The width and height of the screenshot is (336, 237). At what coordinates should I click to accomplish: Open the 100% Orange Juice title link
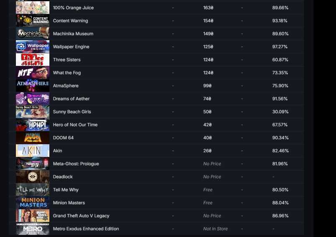click(73, 8)
